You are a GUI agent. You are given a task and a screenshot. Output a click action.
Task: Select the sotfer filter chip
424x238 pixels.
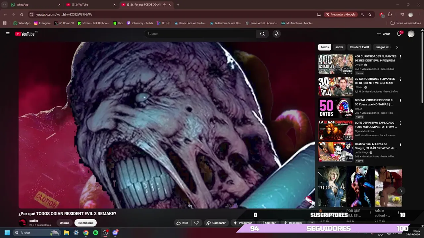(339, 47)
